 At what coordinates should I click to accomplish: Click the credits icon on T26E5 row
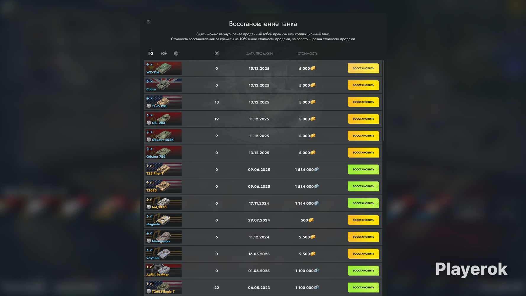(317, 186)
